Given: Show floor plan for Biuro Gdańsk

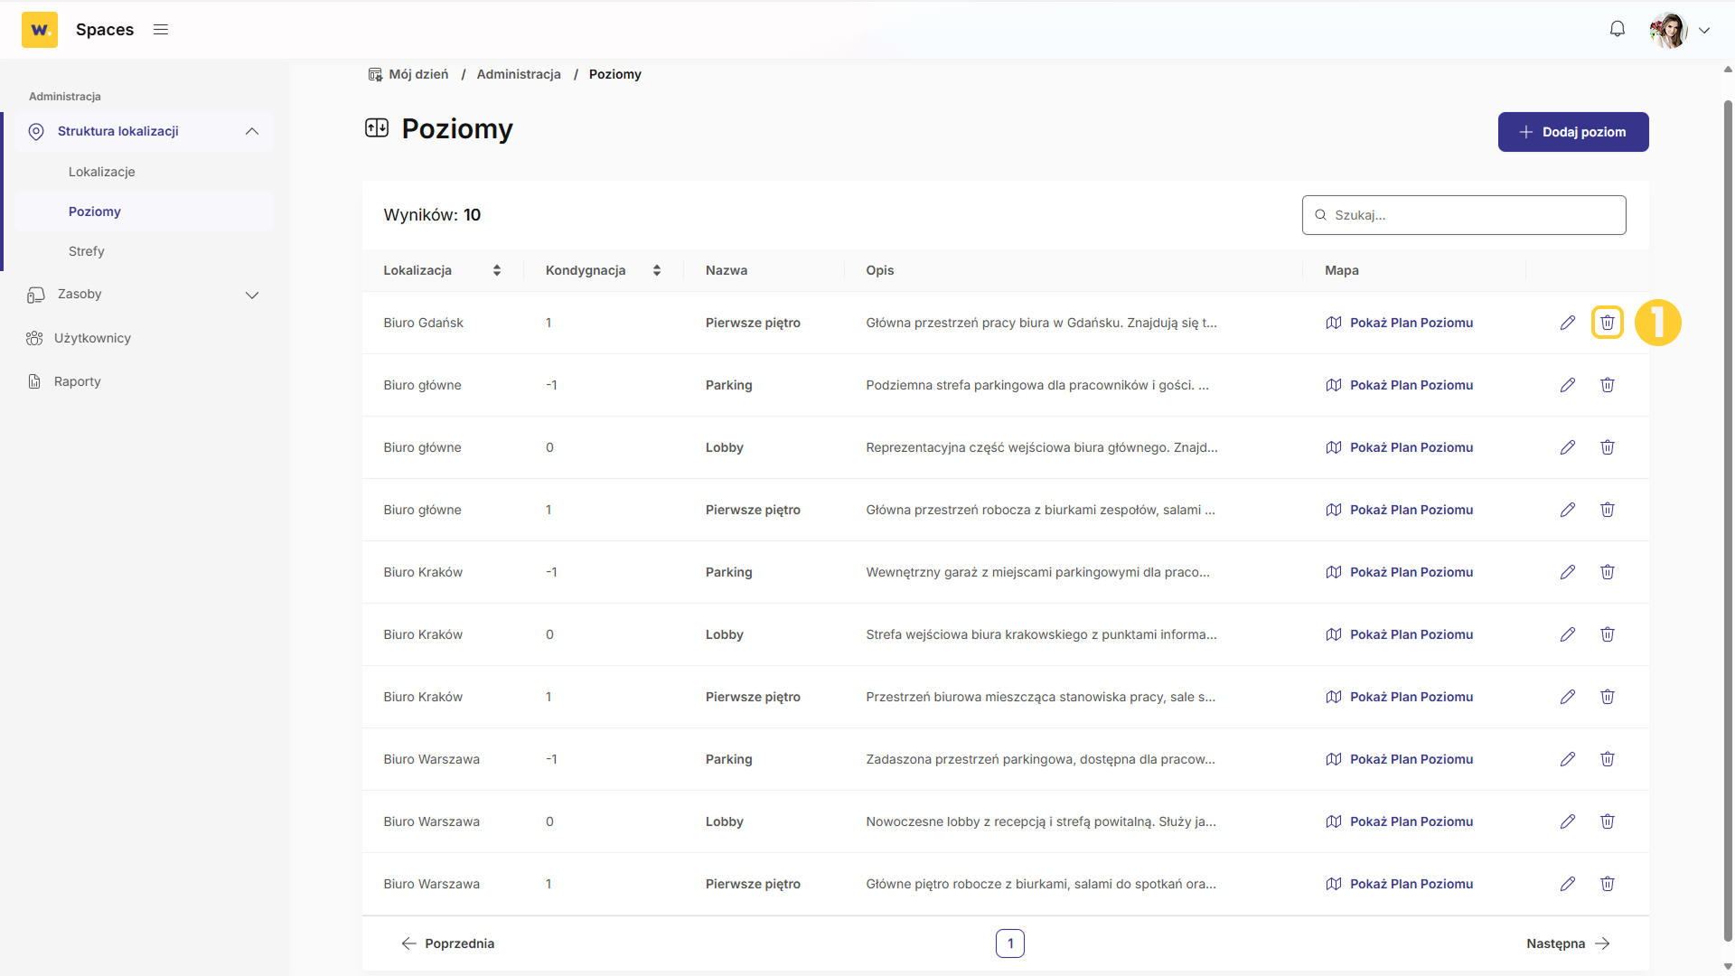Looking at the screenshot, I should [x=1400, y=323].
